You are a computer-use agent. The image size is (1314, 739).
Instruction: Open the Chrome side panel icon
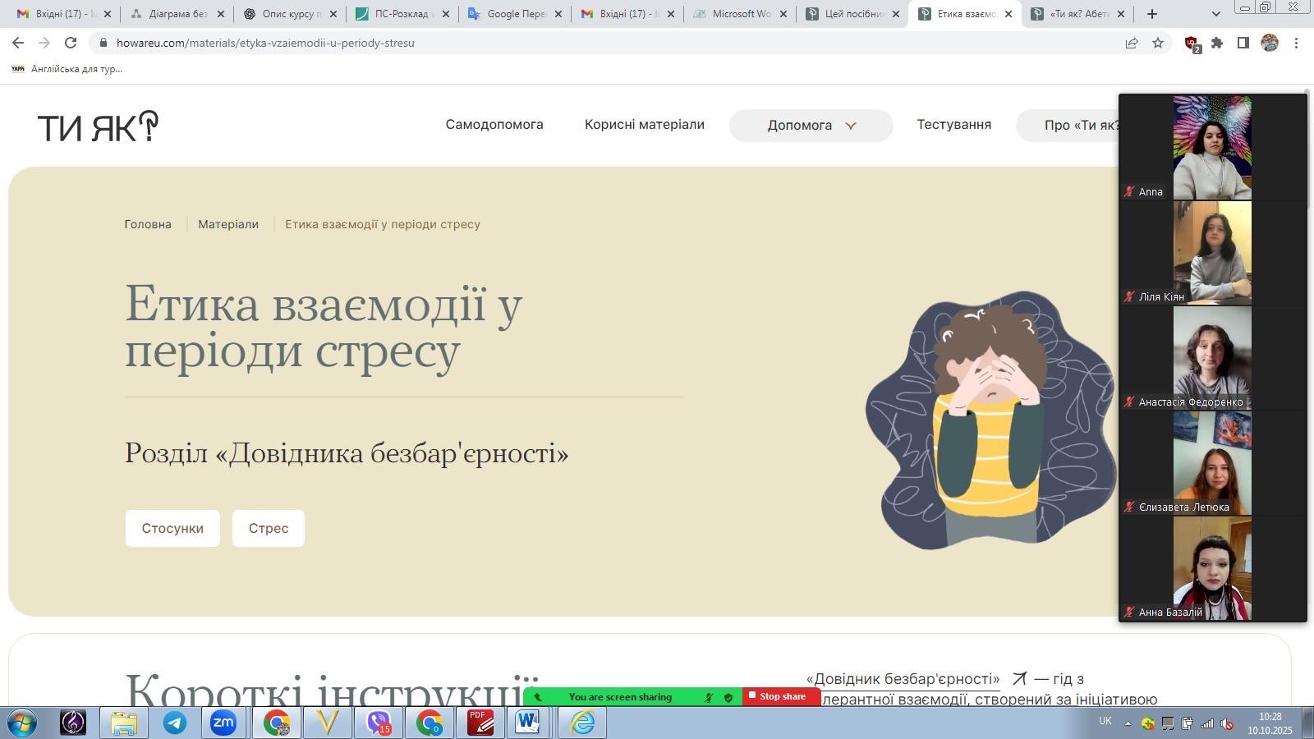coord(1243,43)
